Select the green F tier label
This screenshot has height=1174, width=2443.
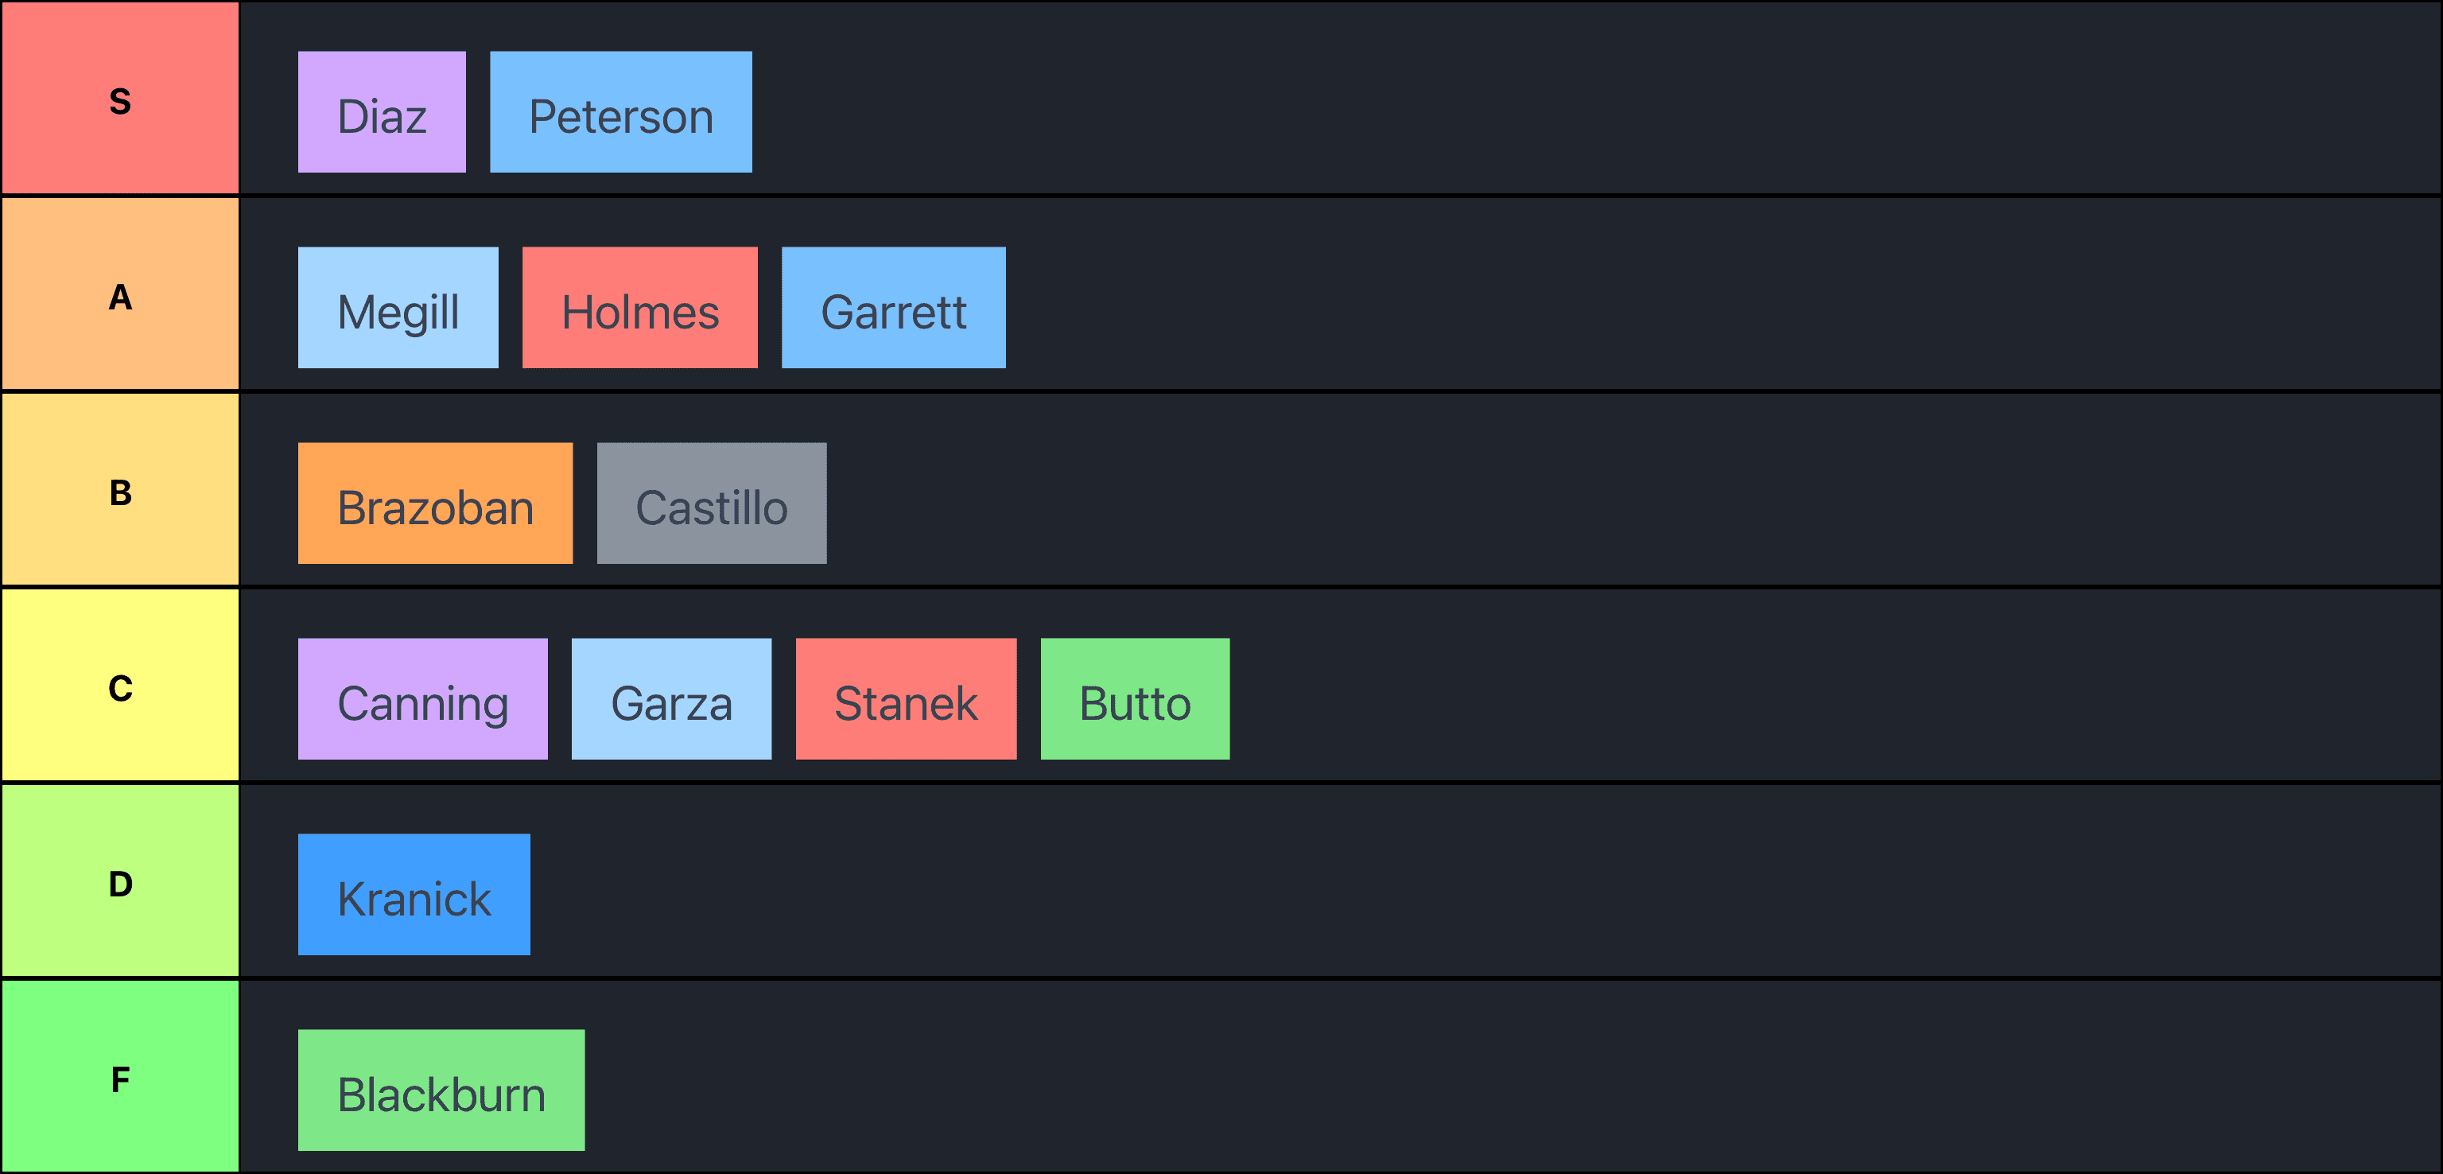tap(120, 1076)
